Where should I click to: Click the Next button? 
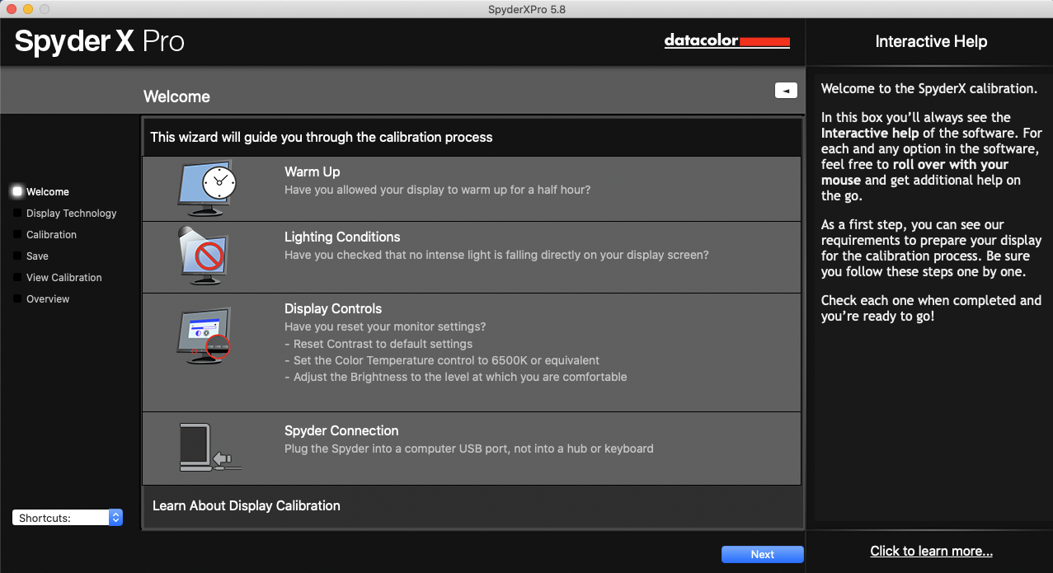[763, 555]
